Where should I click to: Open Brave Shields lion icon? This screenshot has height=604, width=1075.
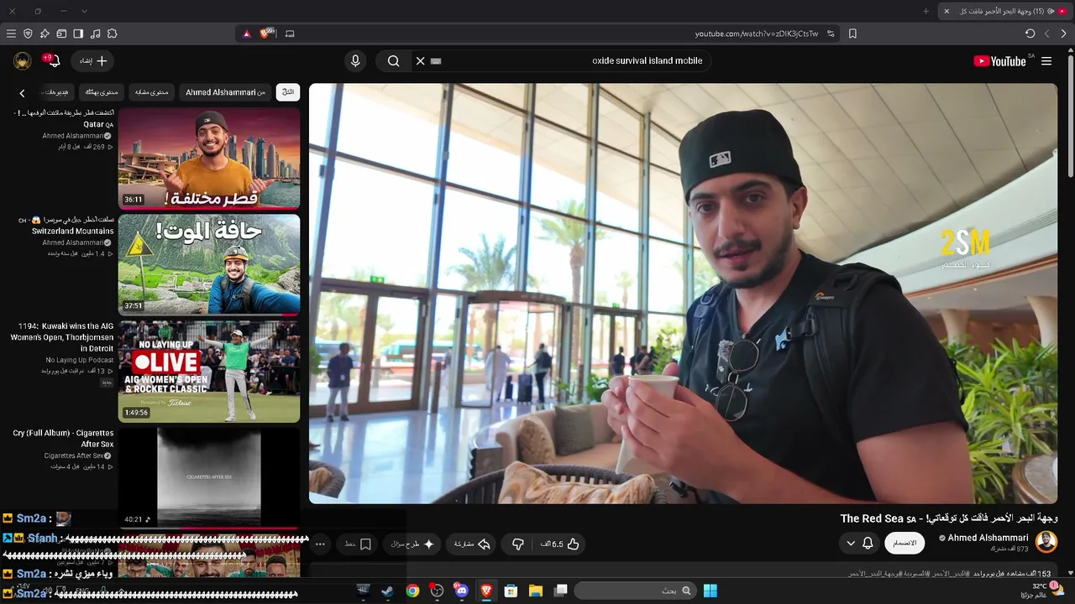tap(267, 34)
